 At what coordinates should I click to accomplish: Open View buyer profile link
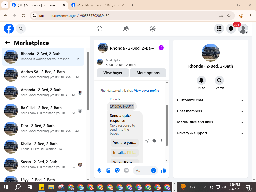[x=146, y=91]
